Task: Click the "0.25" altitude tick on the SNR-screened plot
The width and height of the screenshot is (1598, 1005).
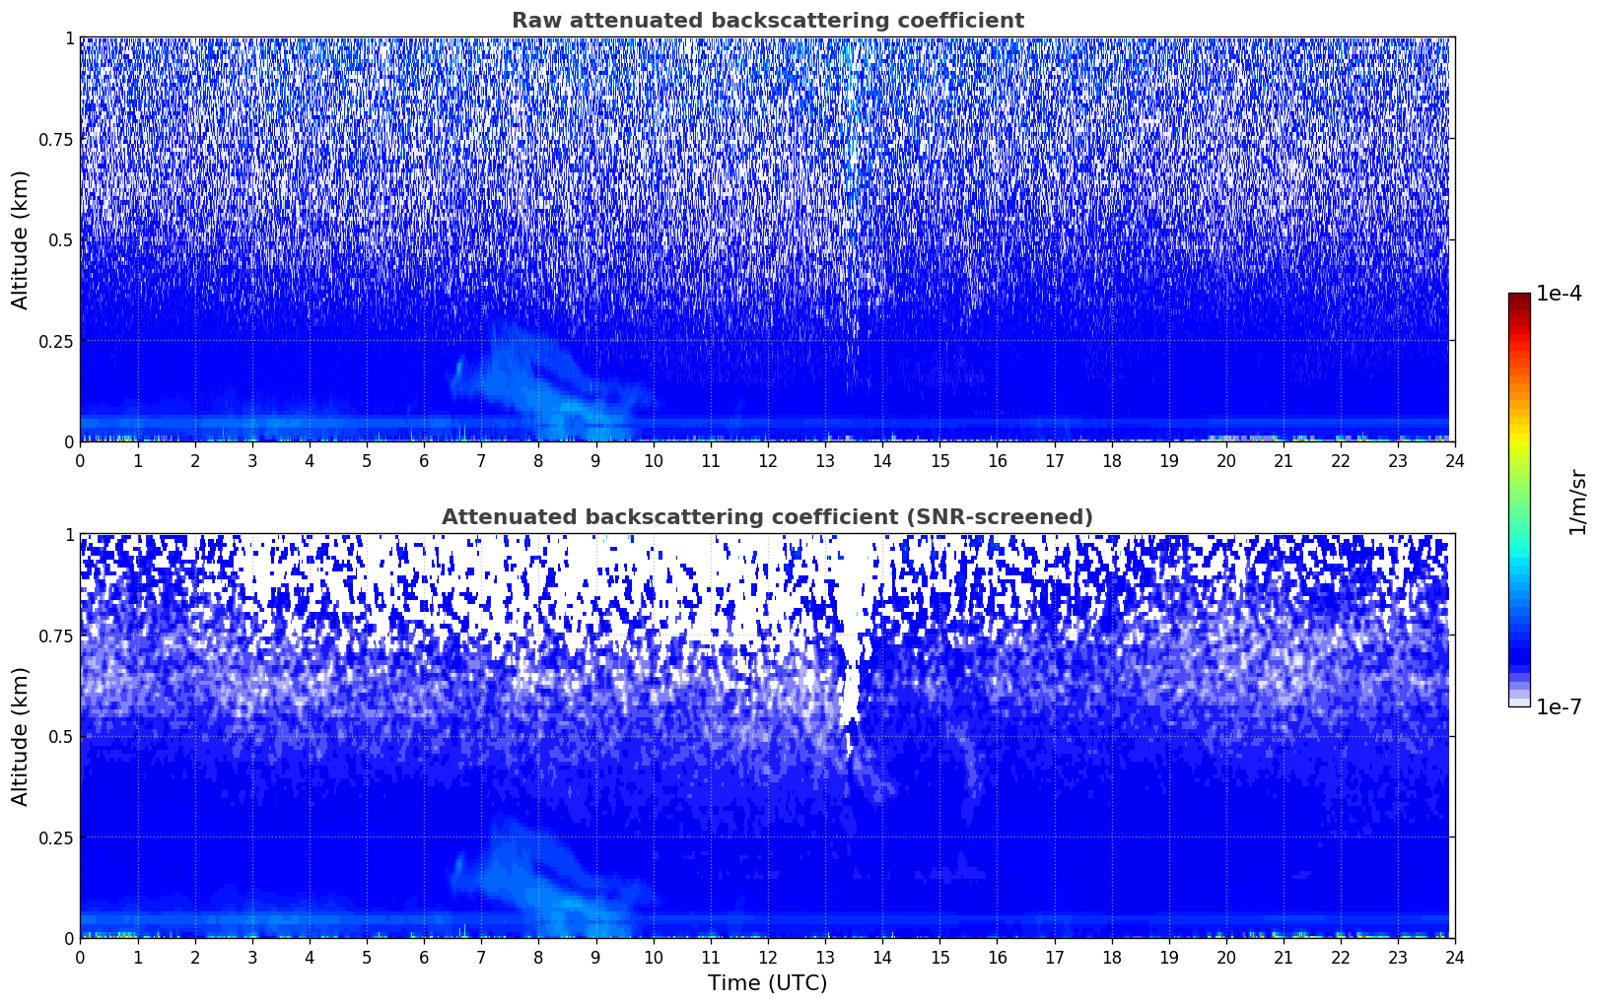Action: click(x=56, y=837)
